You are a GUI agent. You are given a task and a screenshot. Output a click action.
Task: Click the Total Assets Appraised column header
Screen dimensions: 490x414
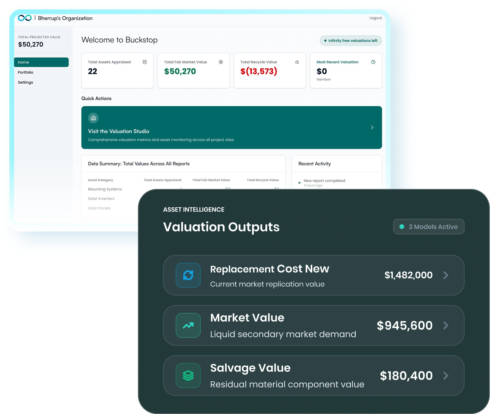[x=163, y=180]
